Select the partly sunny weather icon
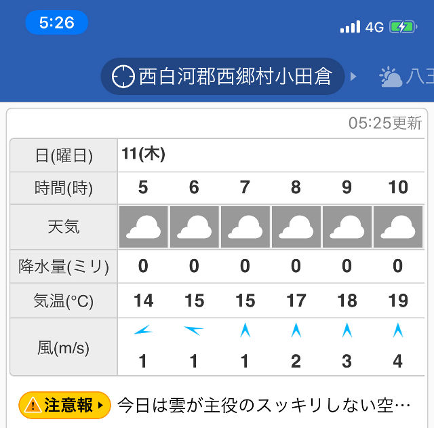Screen dimensions: 434x428 click(x=391, y=77)
